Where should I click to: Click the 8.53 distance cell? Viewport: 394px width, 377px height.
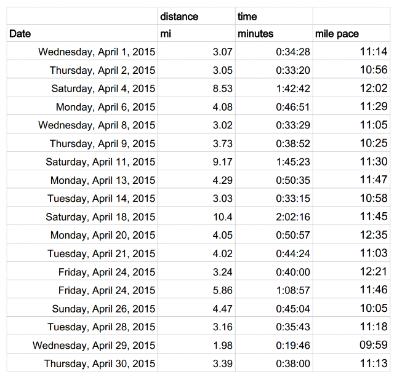pos(196,87)
